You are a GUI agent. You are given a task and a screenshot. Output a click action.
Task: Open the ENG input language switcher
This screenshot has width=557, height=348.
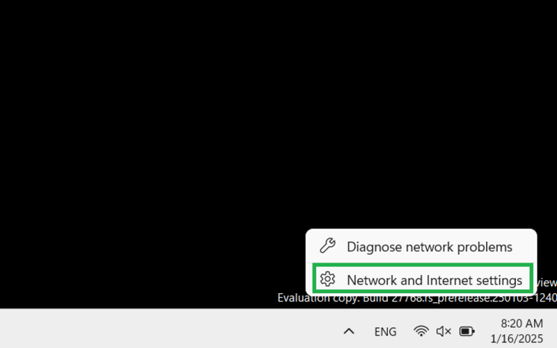386,332
